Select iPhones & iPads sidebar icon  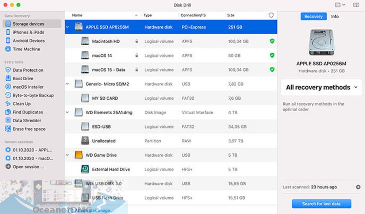(x=8, y=32)
